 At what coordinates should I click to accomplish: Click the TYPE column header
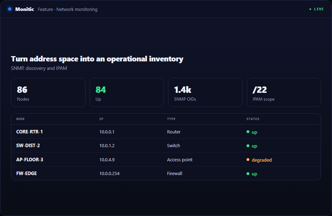pos(171,119)
